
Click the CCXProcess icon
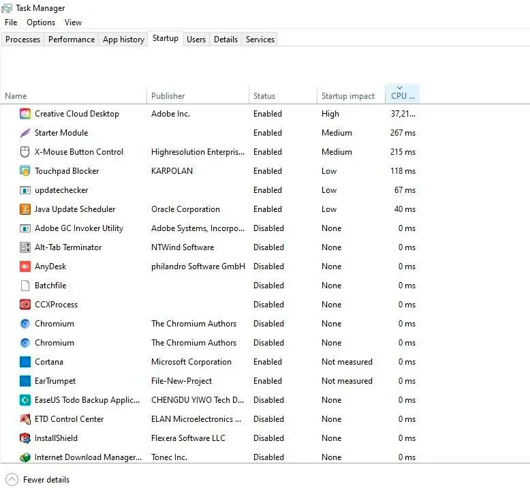[25, 305]
